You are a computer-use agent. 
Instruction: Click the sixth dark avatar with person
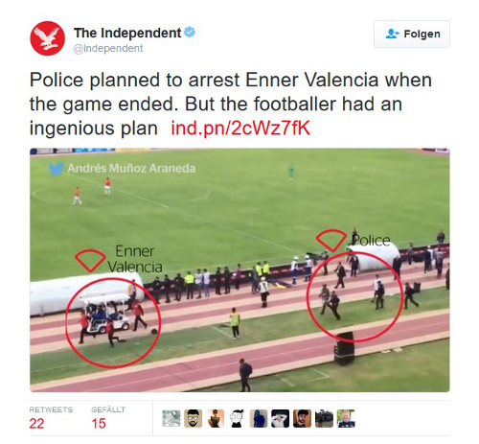click(281, 418)
